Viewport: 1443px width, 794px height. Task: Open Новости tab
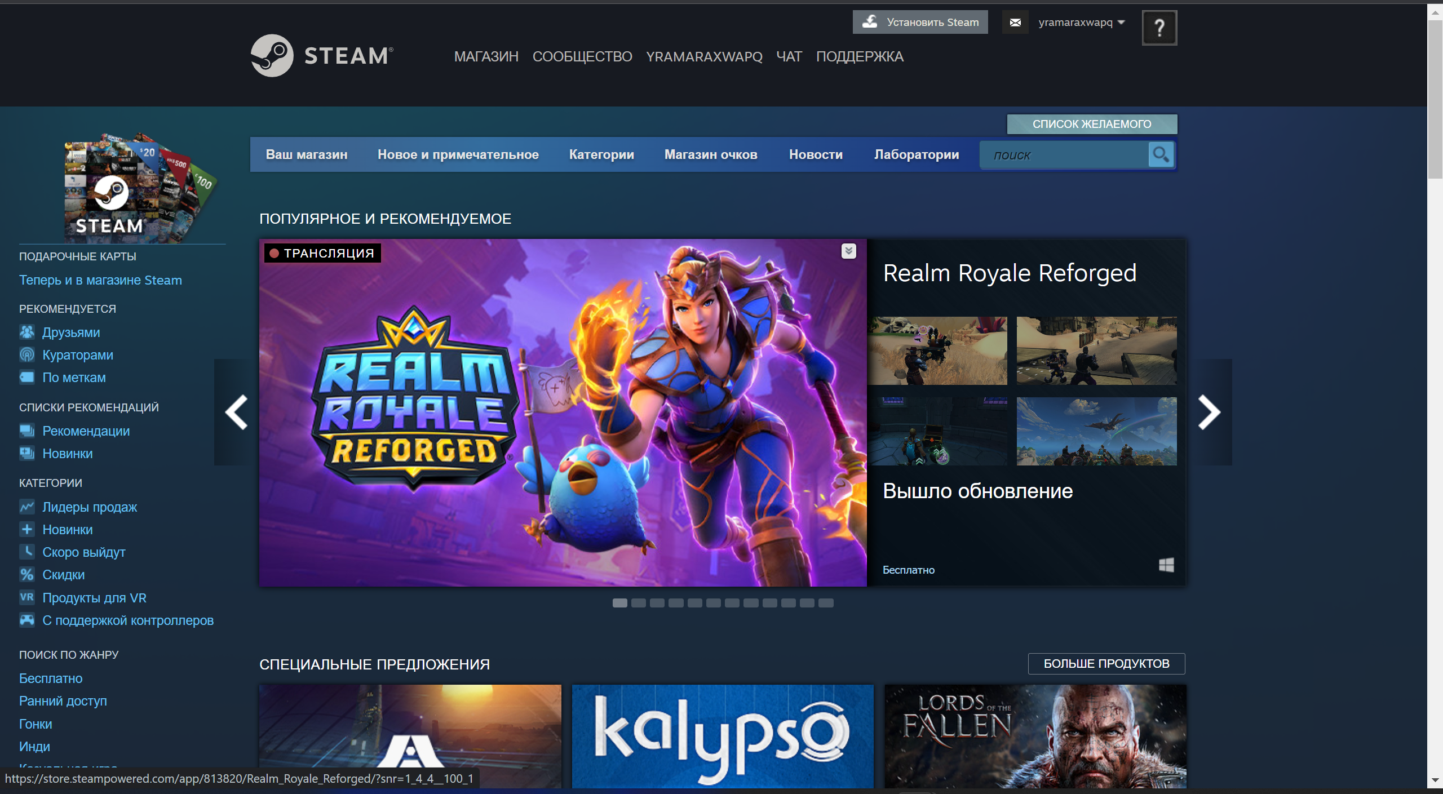point(816,154)
